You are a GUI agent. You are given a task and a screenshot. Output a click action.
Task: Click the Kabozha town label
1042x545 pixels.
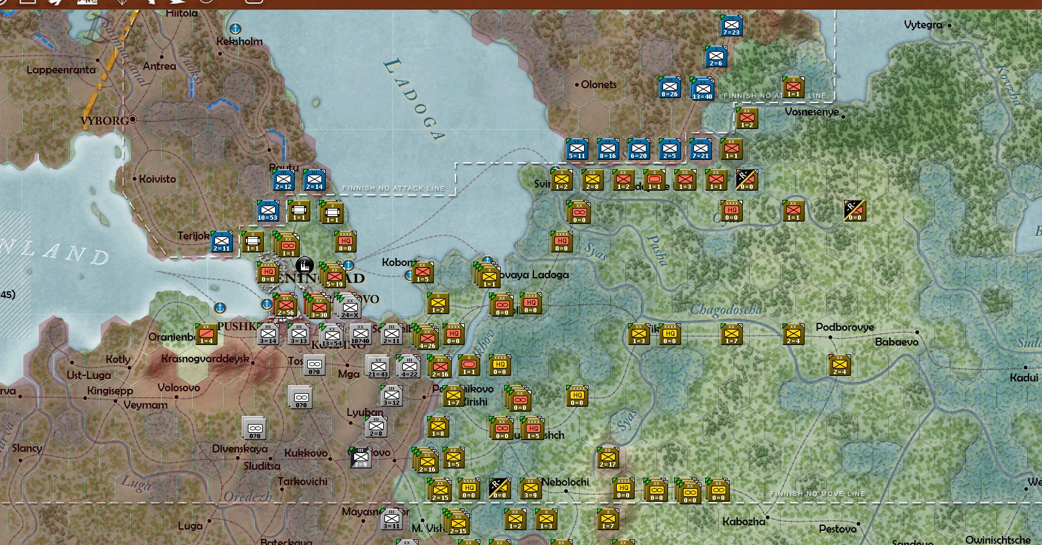tap(743, 522)
